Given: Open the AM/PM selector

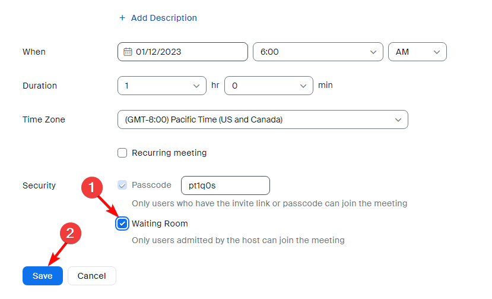Looking at the screenshot, I should pos(417,52).
